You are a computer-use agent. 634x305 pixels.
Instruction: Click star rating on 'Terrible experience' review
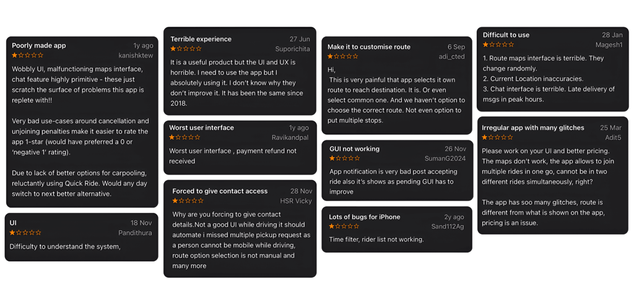(x=186, y=49)
